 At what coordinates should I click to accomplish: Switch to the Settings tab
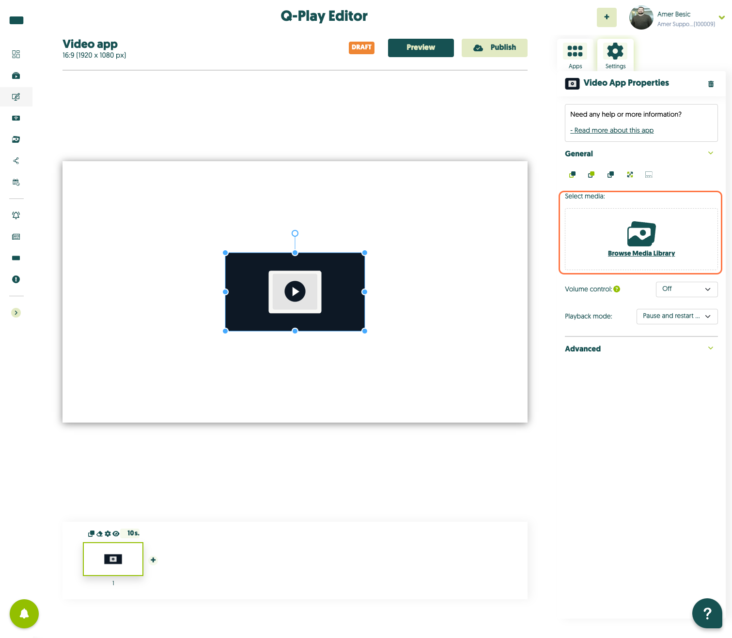click(615, 56)
